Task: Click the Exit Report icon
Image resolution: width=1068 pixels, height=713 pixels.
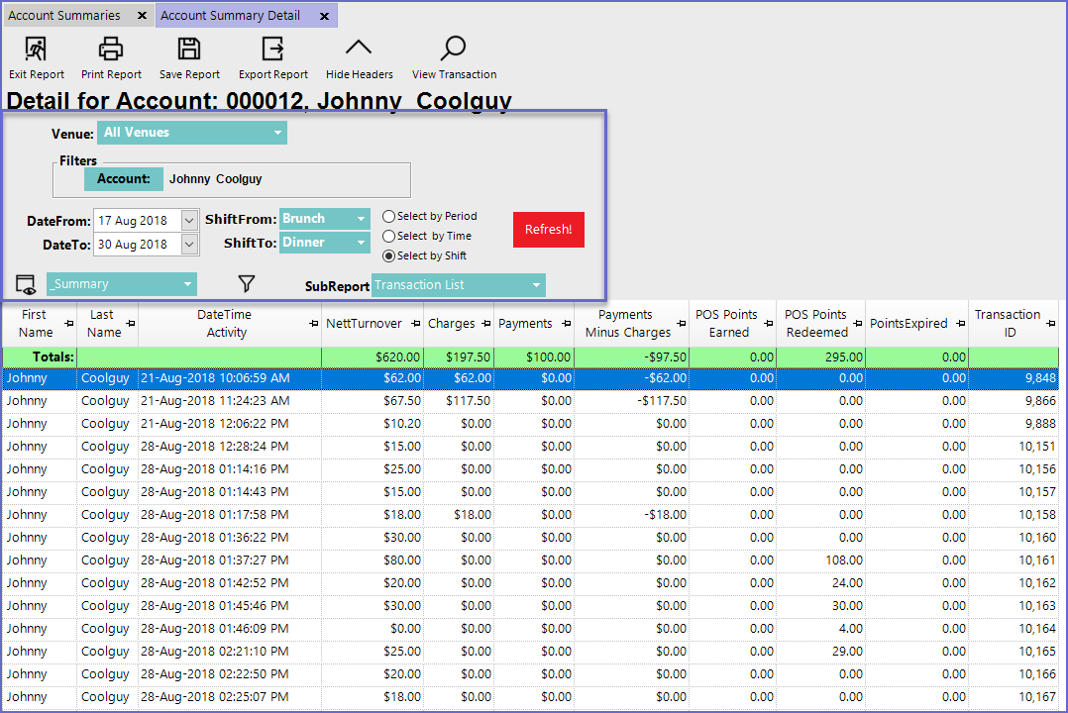Action: pos(36,49)
